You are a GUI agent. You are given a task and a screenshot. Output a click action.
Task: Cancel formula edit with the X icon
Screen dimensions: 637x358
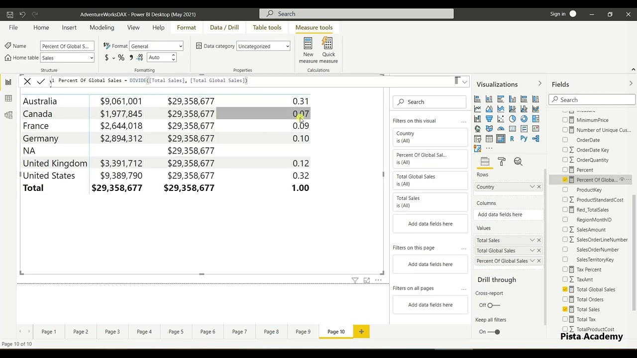coord(27,82)
